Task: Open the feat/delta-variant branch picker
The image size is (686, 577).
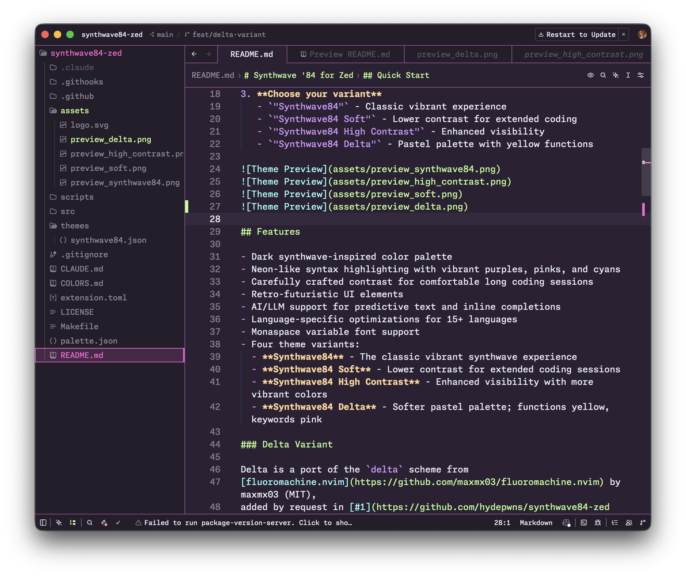Action: [225, 34]
